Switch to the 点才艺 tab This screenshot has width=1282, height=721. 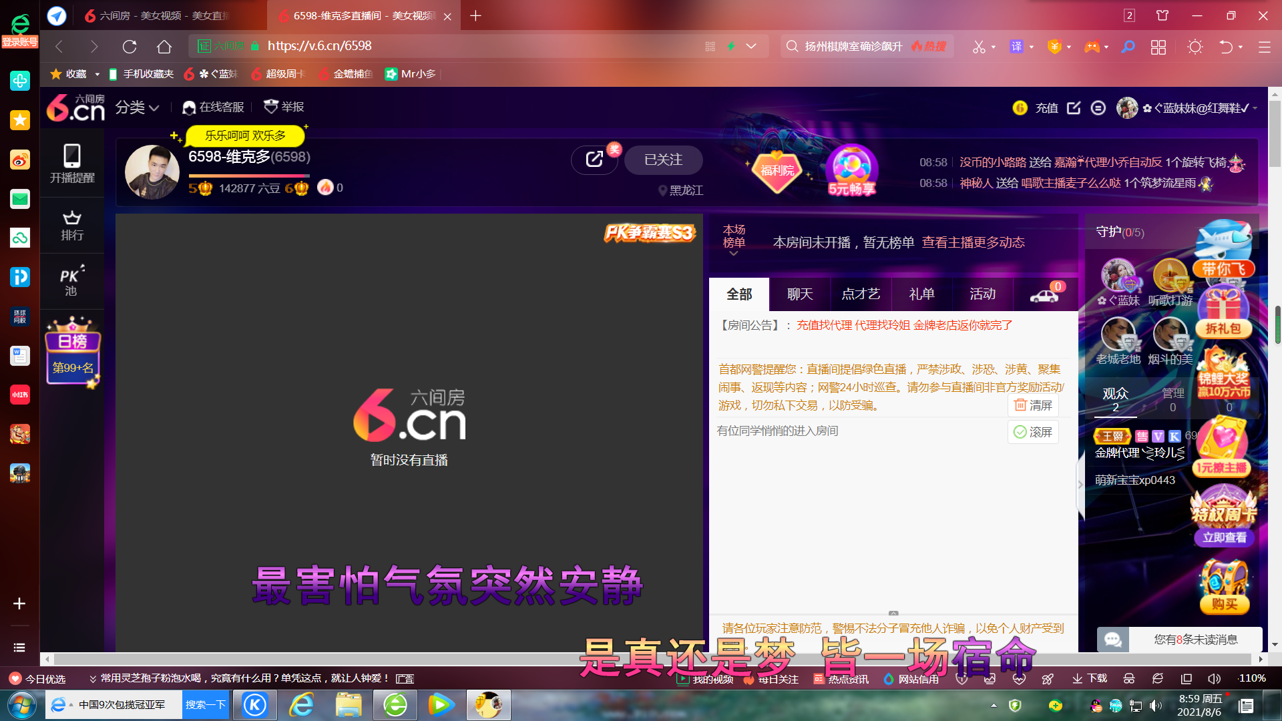point(861,294)
